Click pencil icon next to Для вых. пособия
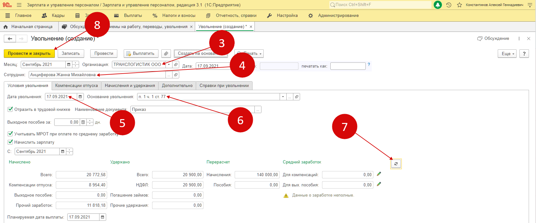The height and width of the screenshot is (223, 536). [x=379, y=184]
